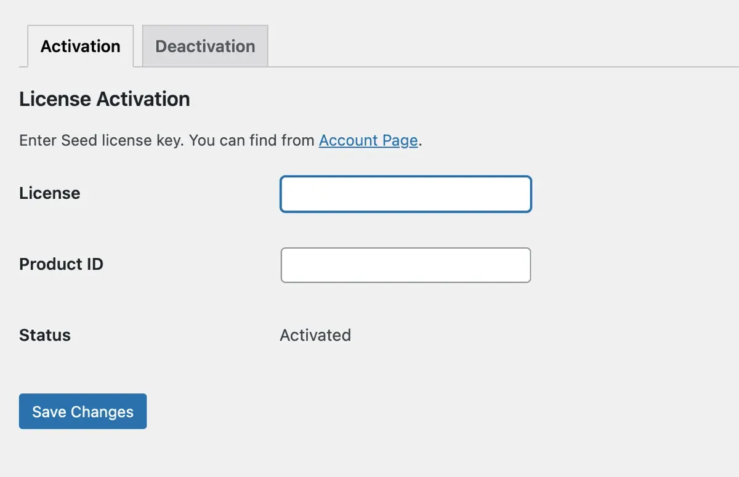Viewport: 739px width, 477px height.
Task: Click the Enter Seed license key instruction text
Action: tap(166, 140)
